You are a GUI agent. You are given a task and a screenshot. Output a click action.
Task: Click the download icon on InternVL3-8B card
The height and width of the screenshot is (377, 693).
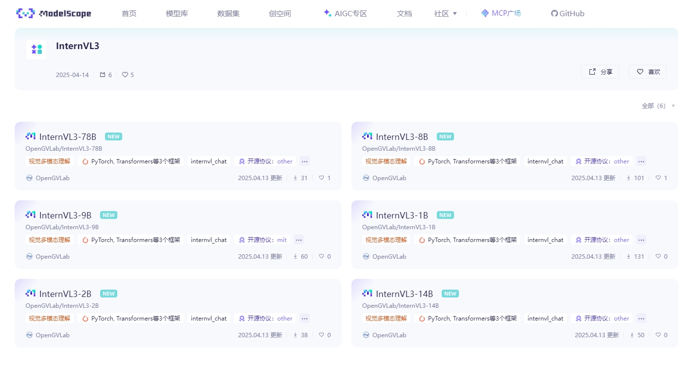coord(629,178)
